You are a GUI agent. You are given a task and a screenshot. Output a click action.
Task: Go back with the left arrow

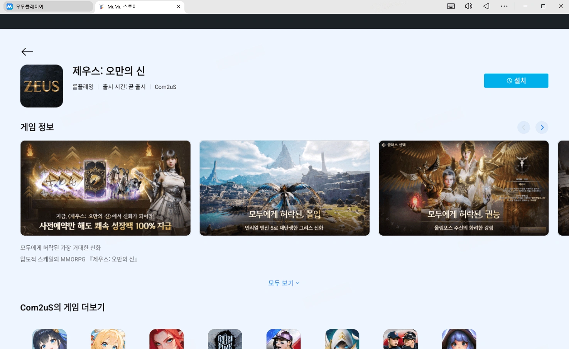27,52
